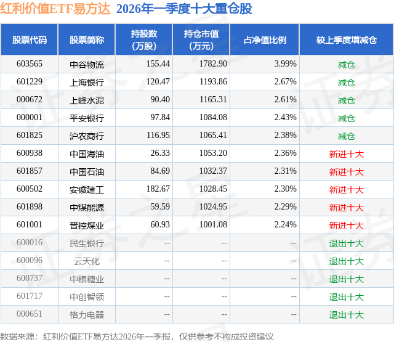The height and width of the screenshot is (342, 394).
Task: Select stock code 600938
Action: pos(30,153)
